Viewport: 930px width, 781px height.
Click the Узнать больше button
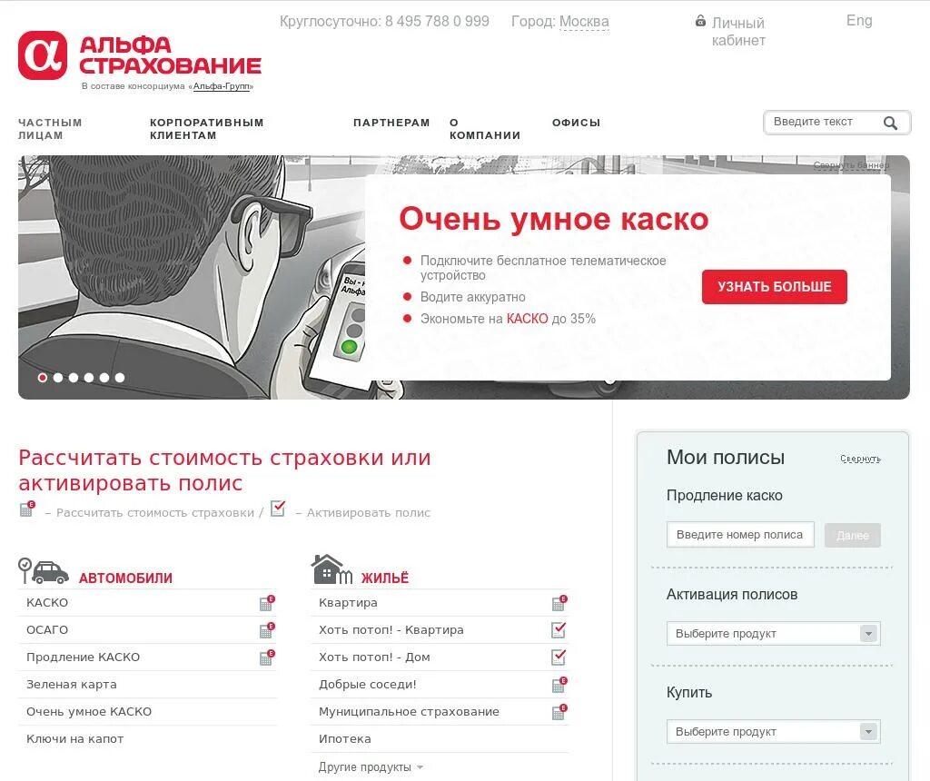click(774, 287)
